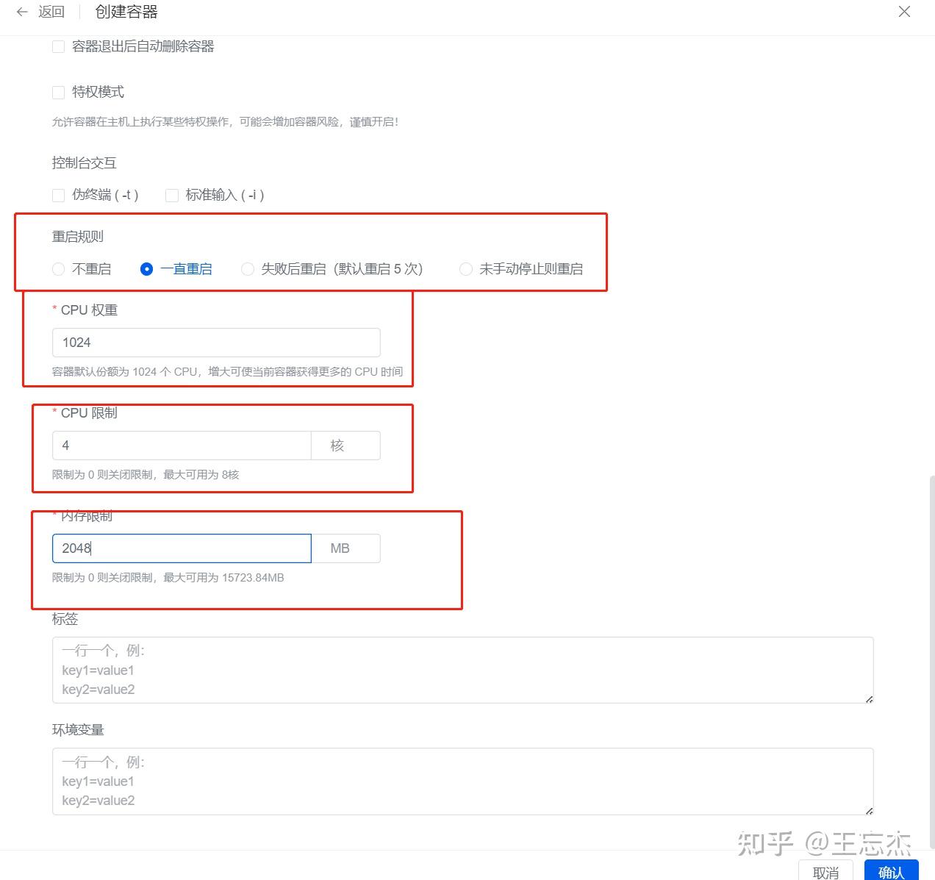Enable the 容器退出后自动删除容器 checkbox
935x880 pixels.
(x=58, y=46)
